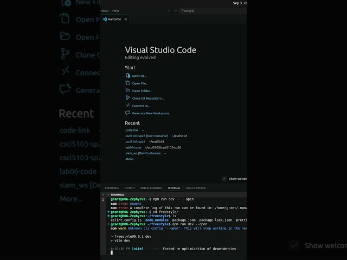Click the Sep 3 date in the top bar
This screenshot has width=347, height=260.
237,3
